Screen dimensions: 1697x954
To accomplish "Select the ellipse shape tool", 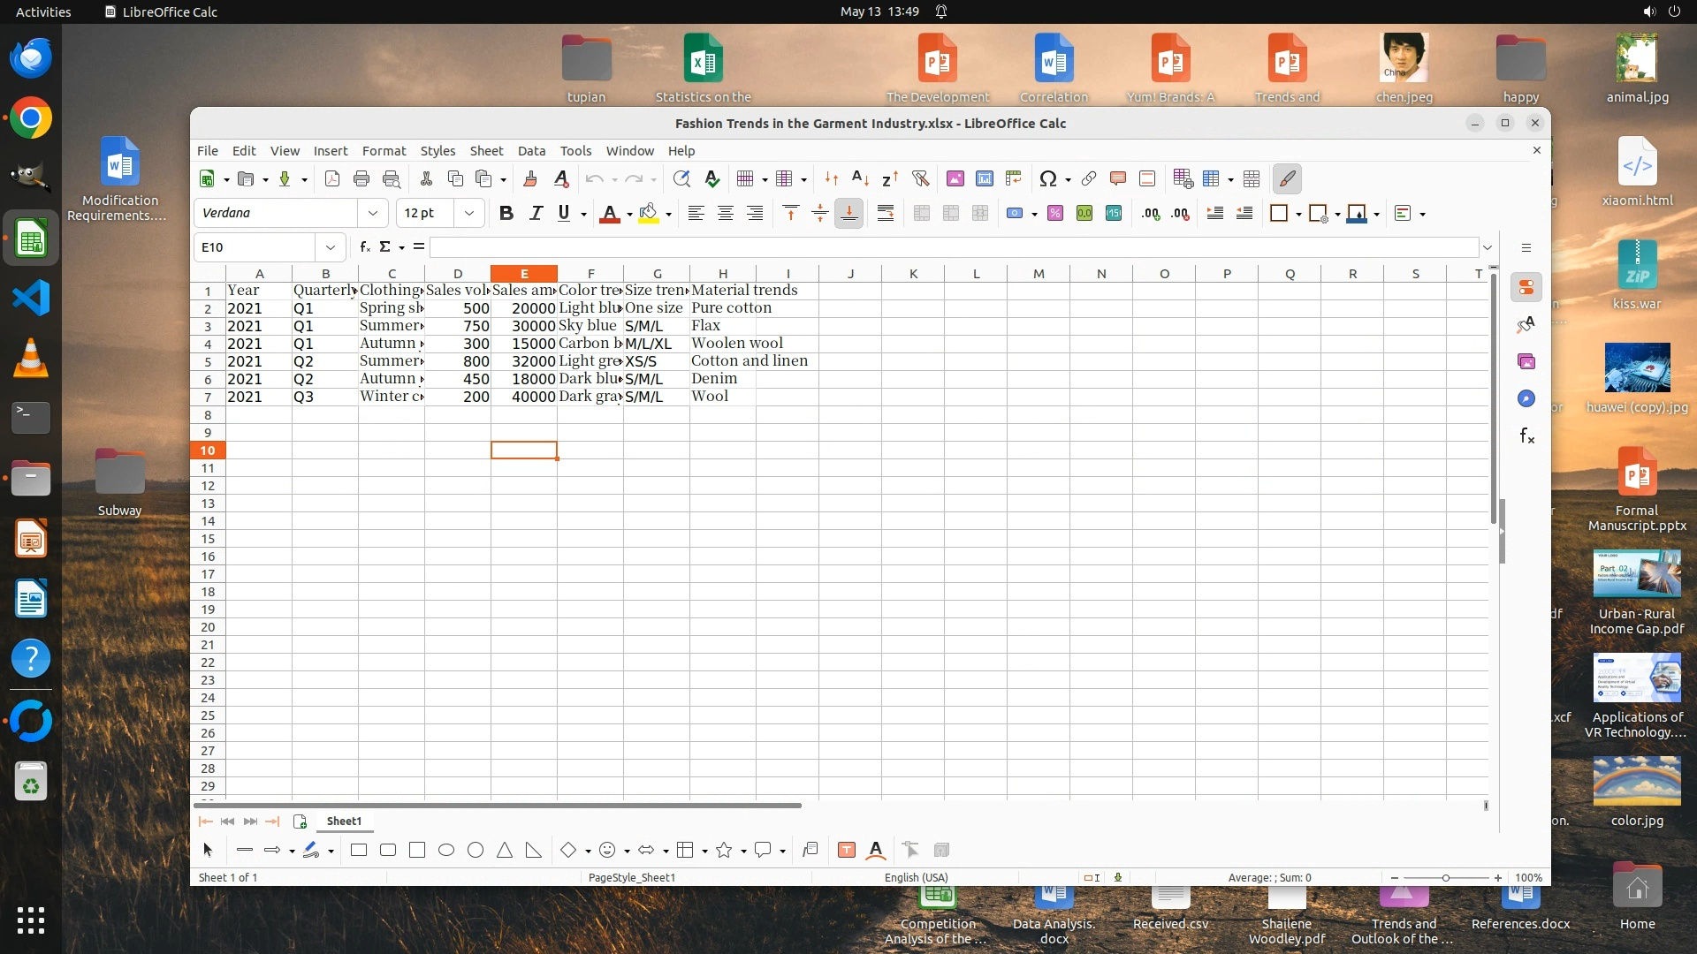I will [x=446, y=850].
